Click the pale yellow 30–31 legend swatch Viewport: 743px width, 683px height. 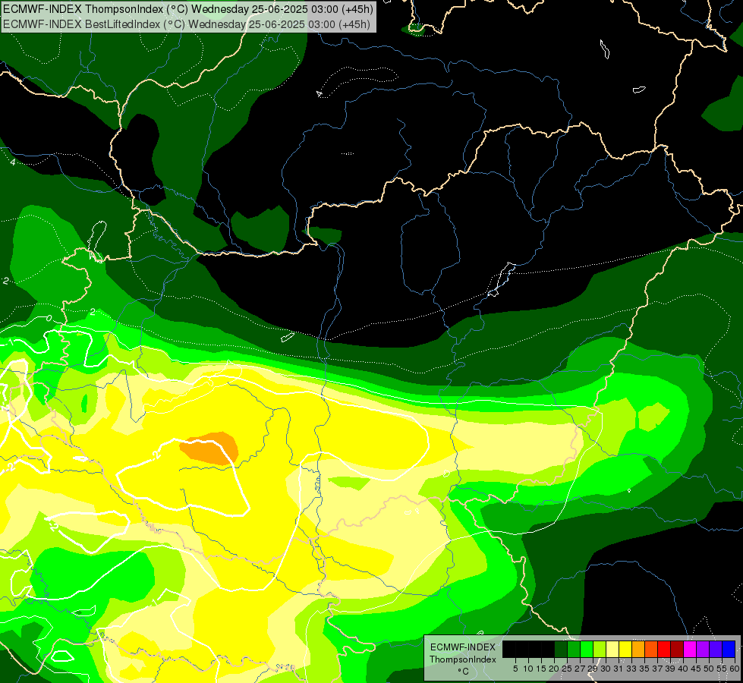click(x=612, y=649)
